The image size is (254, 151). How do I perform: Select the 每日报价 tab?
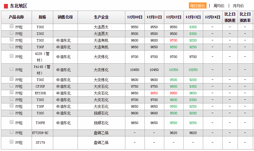click(197, 6)
